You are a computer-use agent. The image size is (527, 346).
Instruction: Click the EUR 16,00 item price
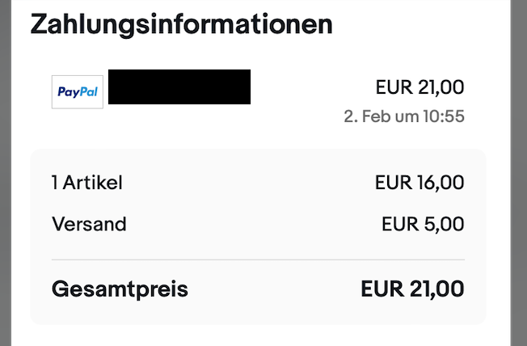pyautogui.click(x=419, y=183)
